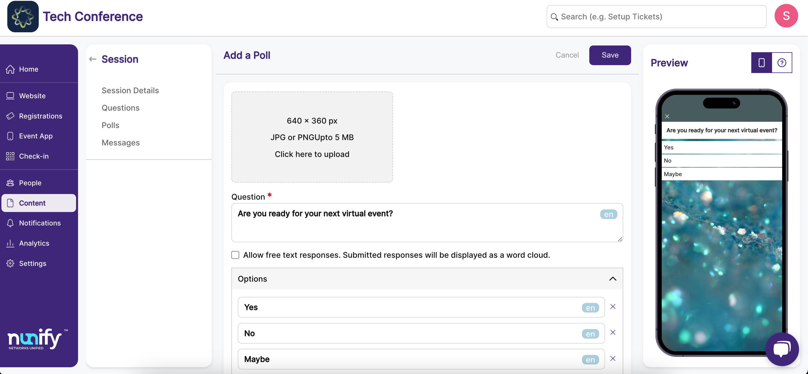The image size is (808, 374).
Task: Open Session Details
Action: point(130,90)
